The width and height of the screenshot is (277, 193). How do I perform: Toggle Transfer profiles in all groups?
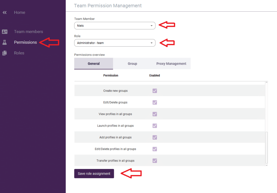(x=154, y=161)
